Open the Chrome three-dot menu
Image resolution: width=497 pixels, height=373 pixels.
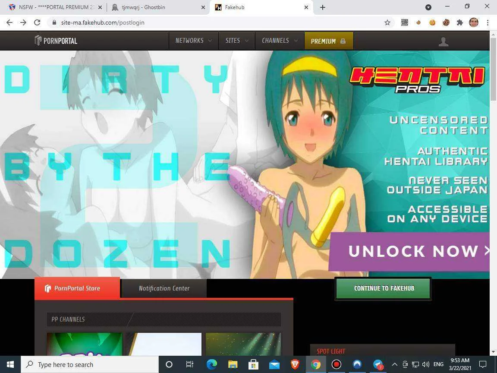[x=488, y=22]
